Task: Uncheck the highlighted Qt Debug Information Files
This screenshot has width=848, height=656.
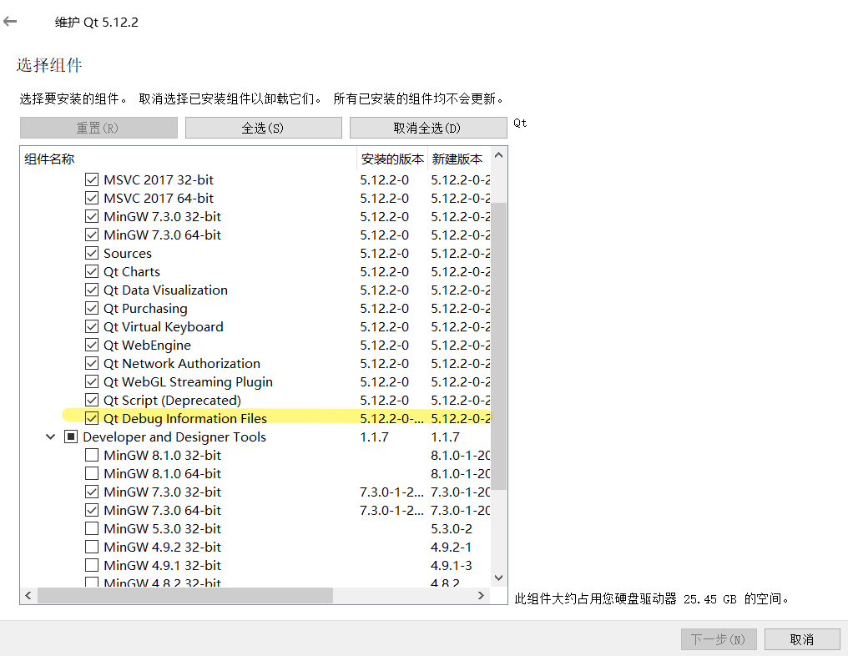Action: coord(92,418)
